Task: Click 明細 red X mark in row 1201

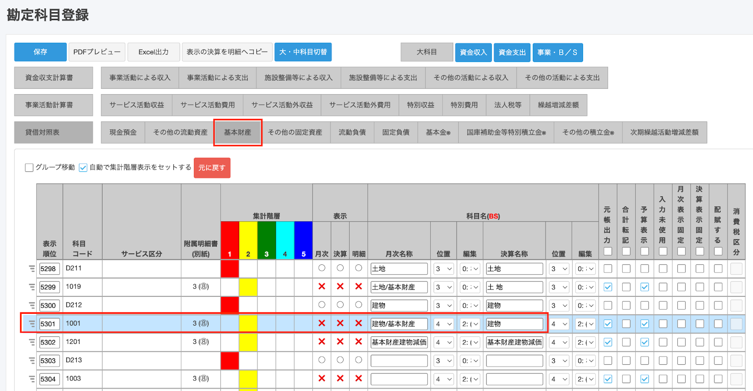Action: [359, 342]
